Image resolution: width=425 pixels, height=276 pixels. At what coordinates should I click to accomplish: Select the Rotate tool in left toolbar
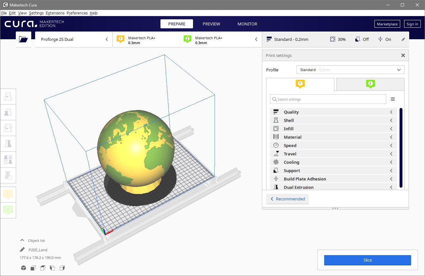(8, 128)
